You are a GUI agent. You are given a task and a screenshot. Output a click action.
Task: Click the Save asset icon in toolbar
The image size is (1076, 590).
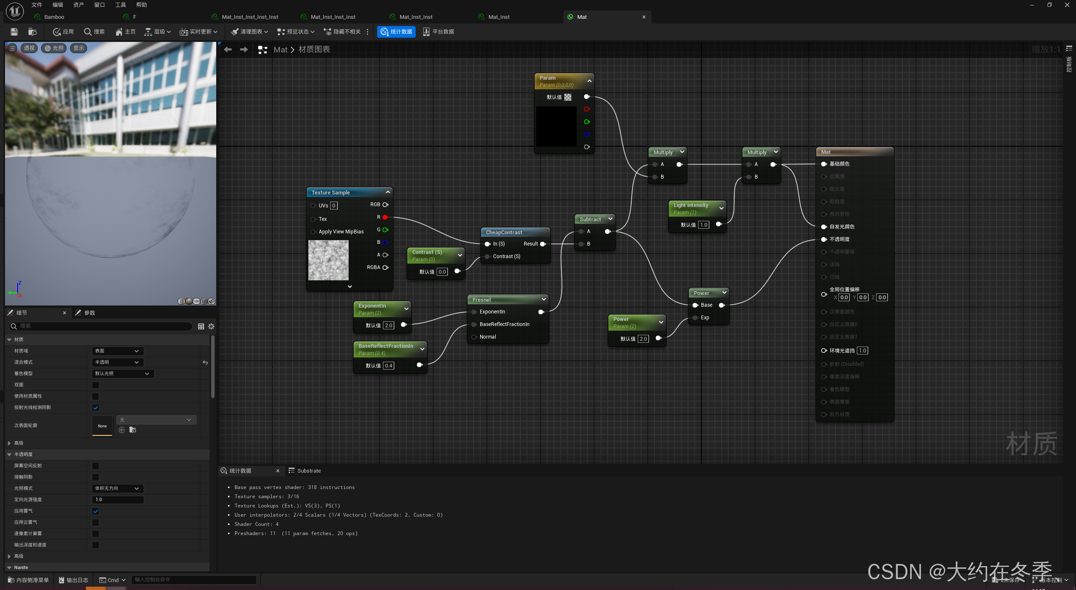pos(14,32)
